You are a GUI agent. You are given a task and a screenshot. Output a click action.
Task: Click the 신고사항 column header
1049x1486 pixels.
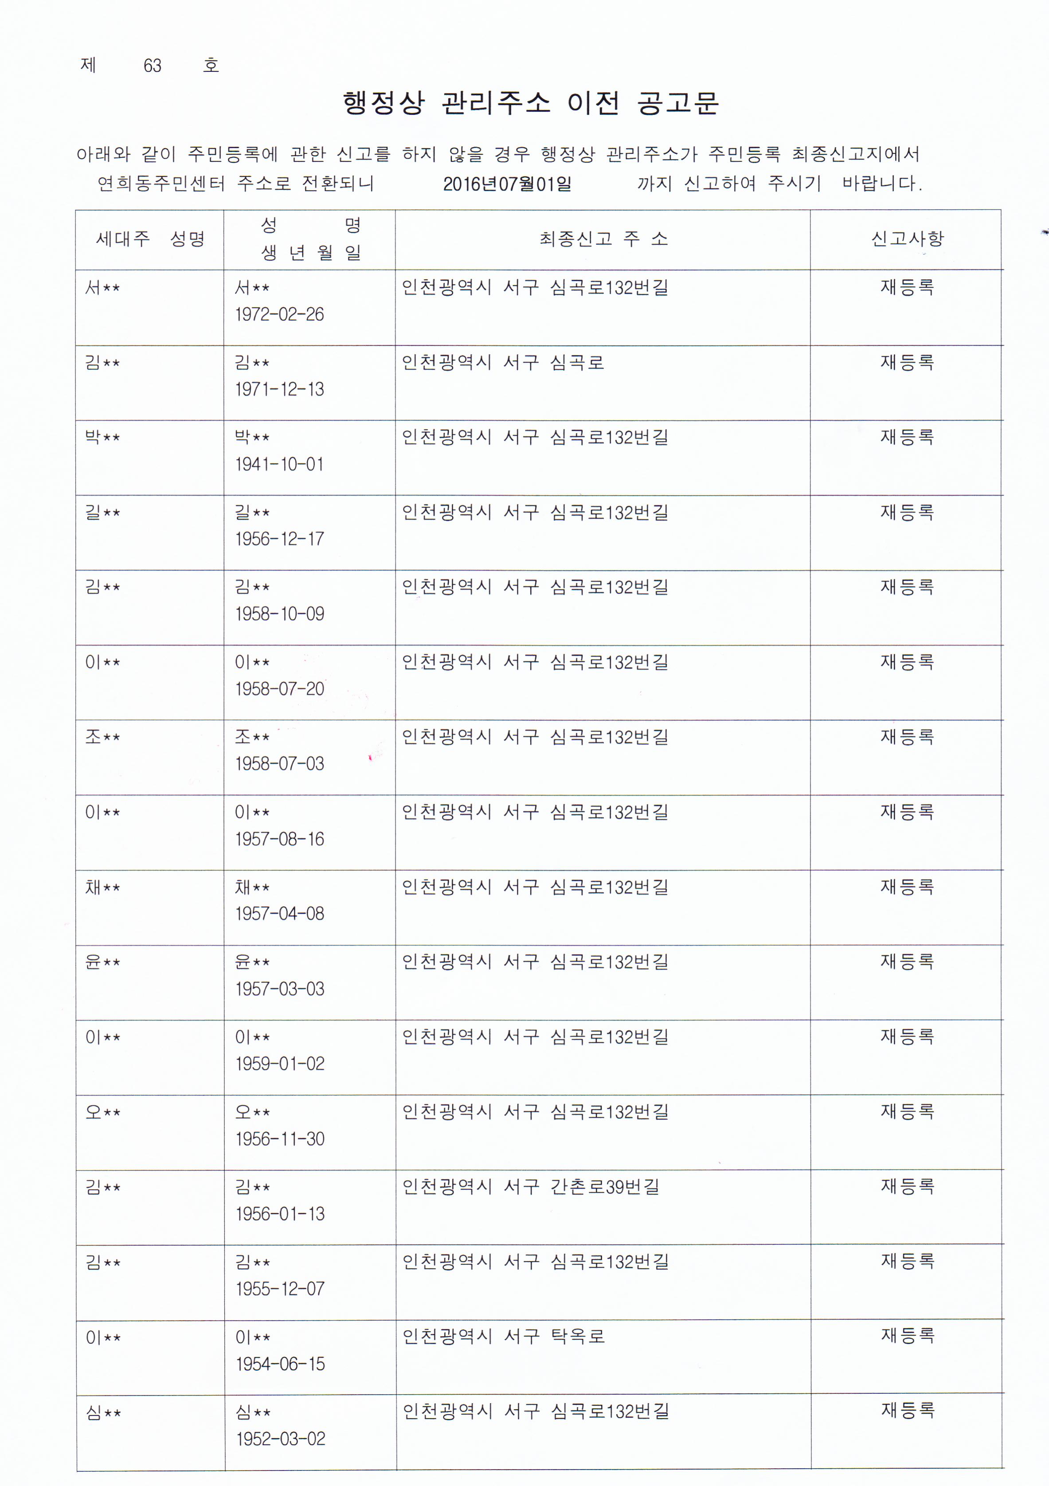click(907, 239)
